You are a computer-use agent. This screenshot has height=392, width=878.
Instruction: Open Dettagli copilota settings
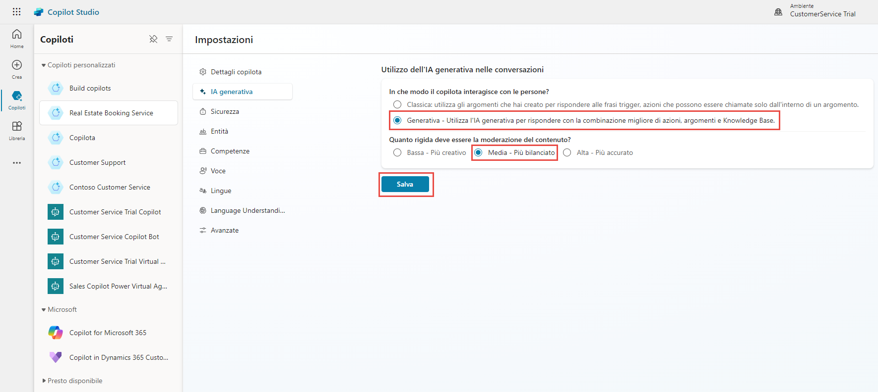pos(243,72)
